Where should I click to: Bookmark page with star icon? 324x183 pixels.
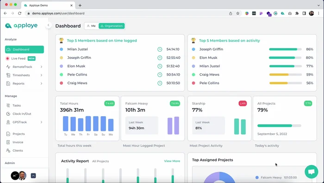click(238, 13)
